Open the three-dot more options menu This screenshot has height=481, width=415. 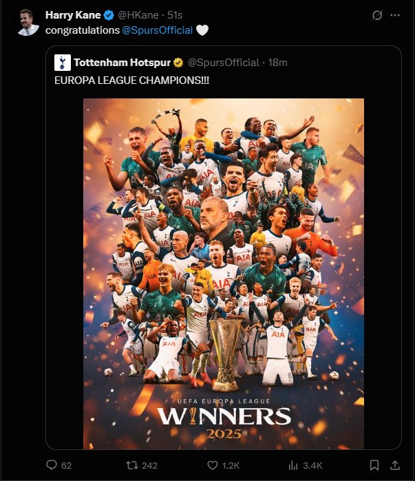coord(395,15)
